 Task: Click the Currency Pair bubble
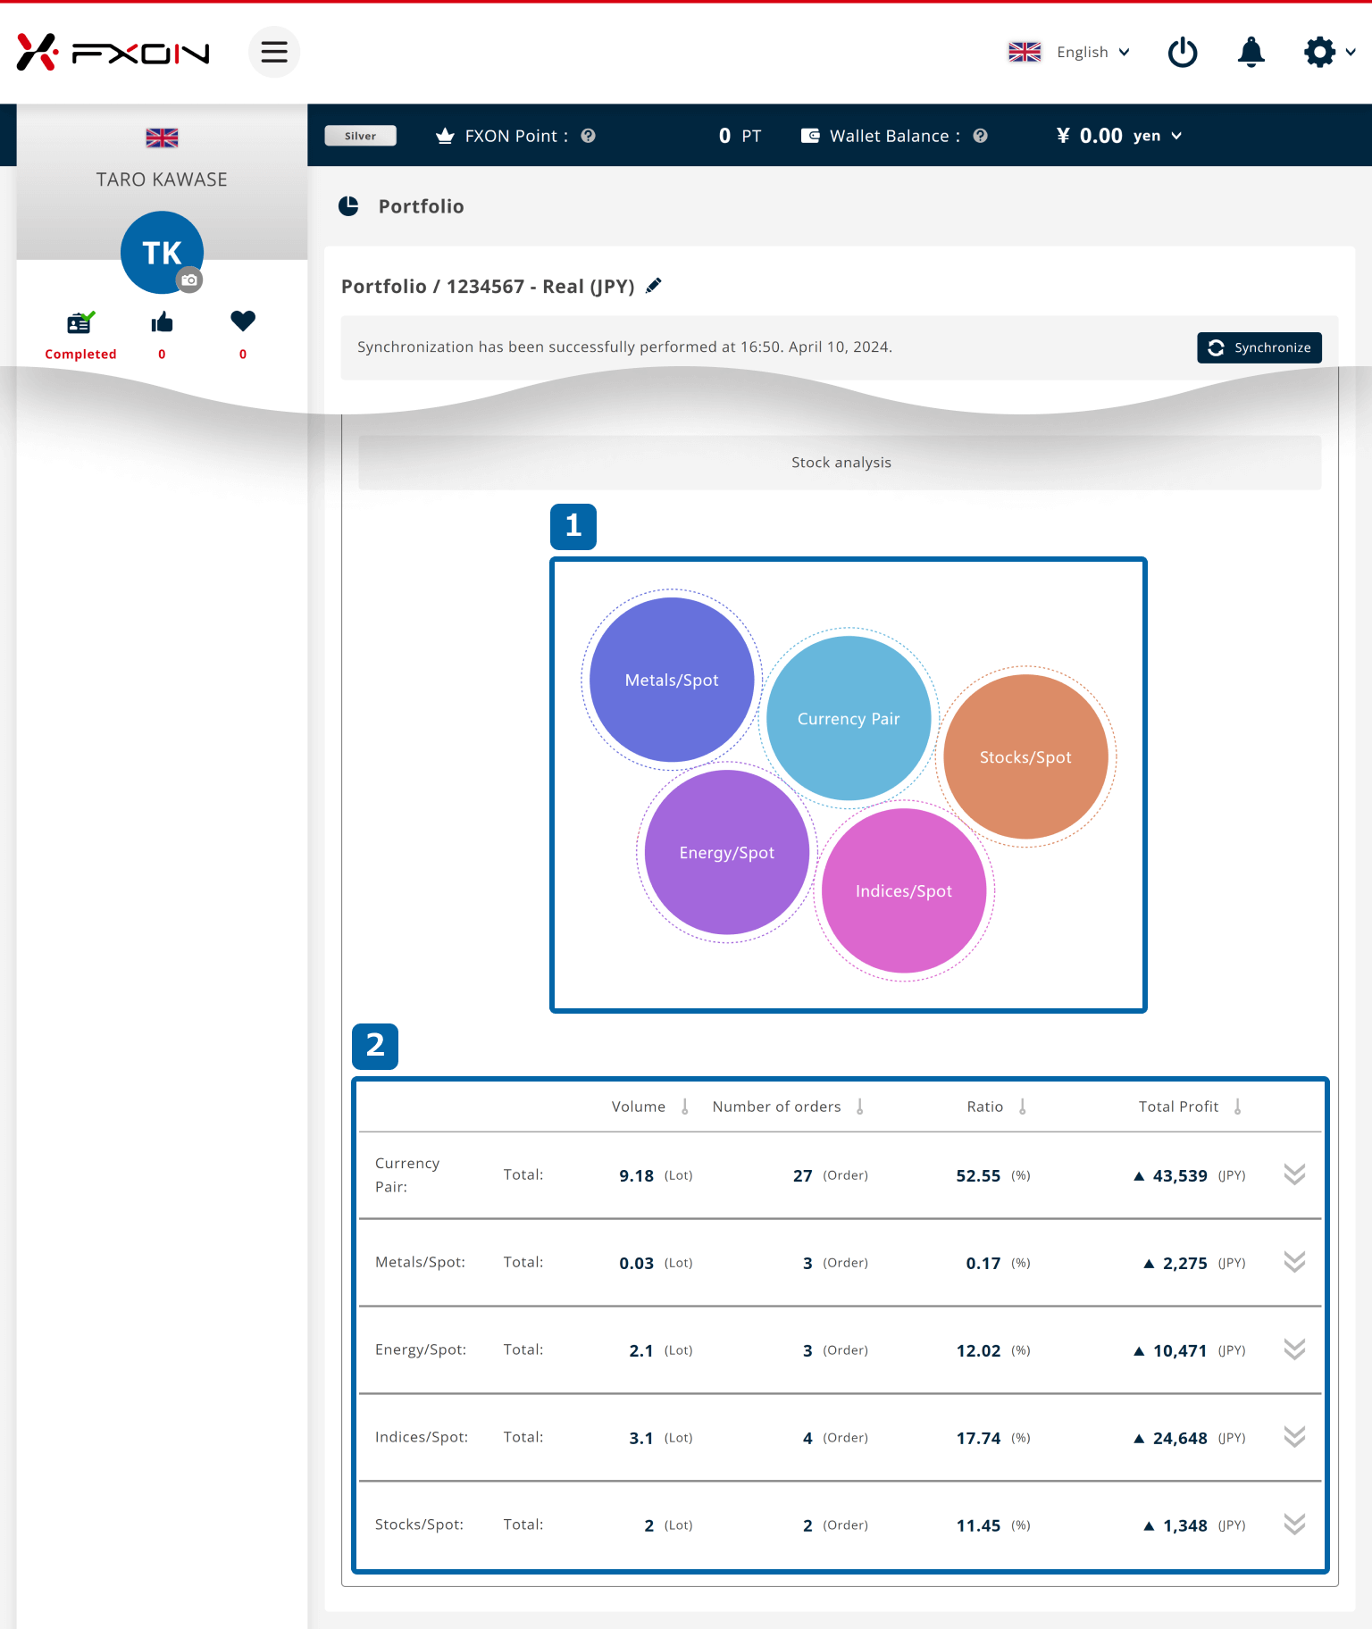coord(849,718)
